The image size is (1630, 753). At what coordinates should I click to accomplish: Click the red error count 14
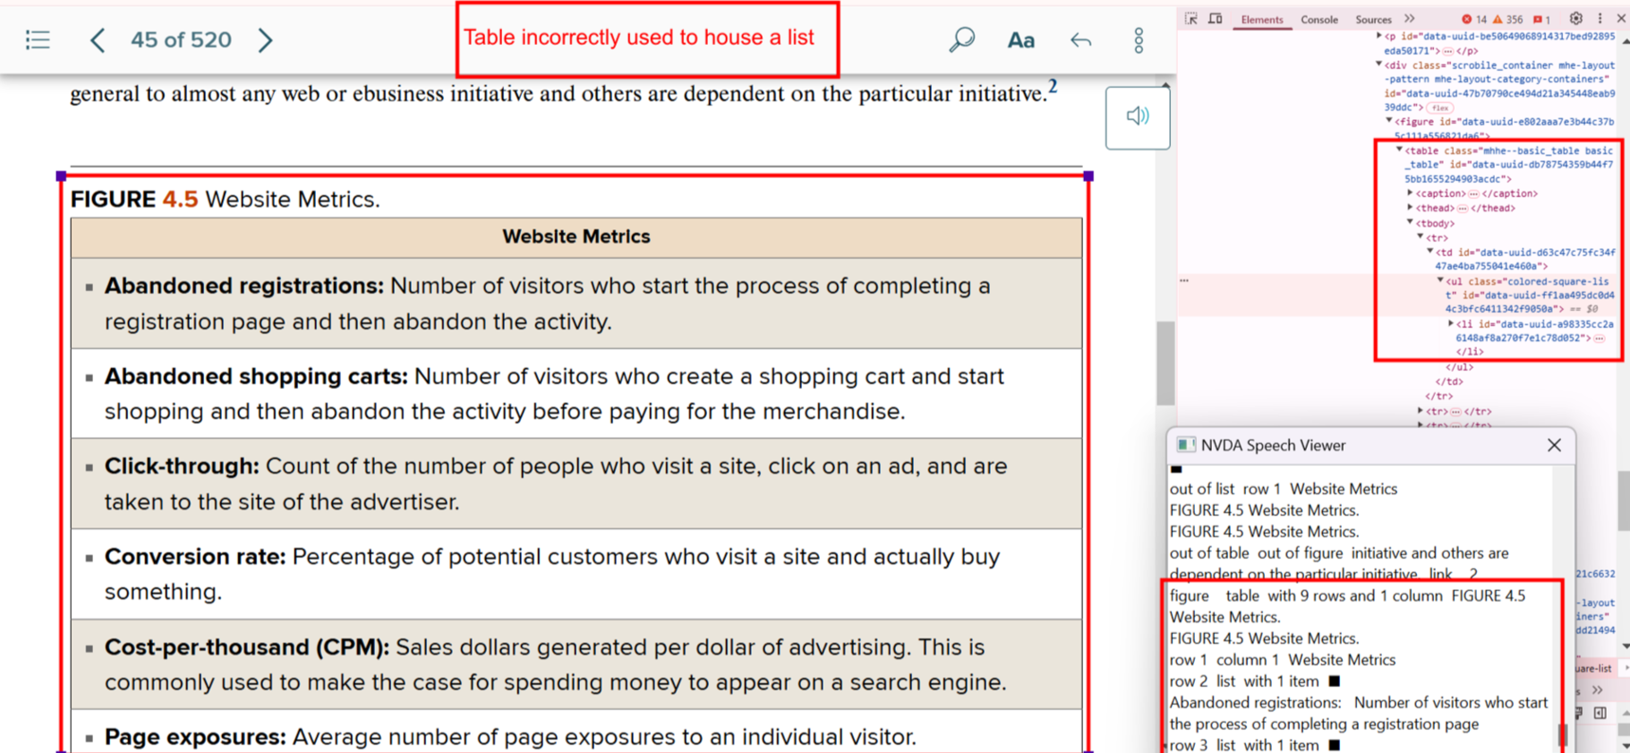pyautogui.click(x=1474, y=19)
